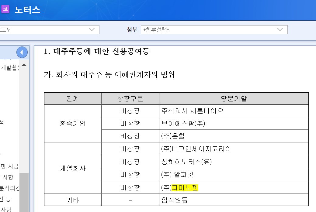This screenshot has width=316, height=212.
Task: Click the highlighted 파미노젠 text
Action: tap(185, 188)
